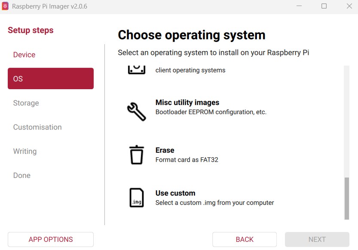Click the trash can Erase icon
358x250 pixels.
137,155
